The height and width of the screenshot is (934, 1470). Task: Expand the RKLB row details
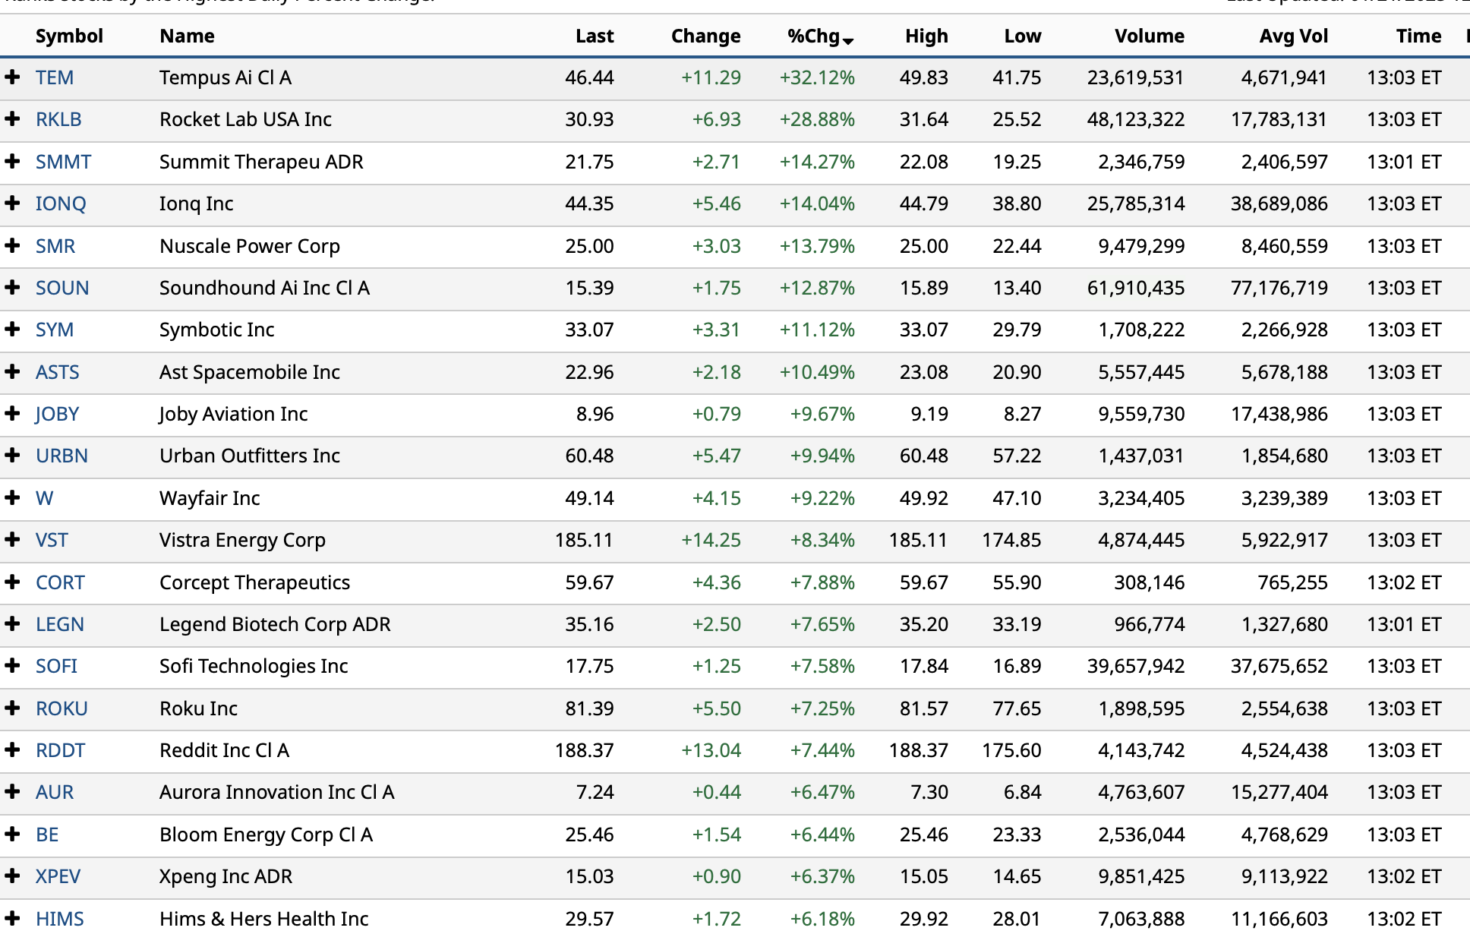12,119
